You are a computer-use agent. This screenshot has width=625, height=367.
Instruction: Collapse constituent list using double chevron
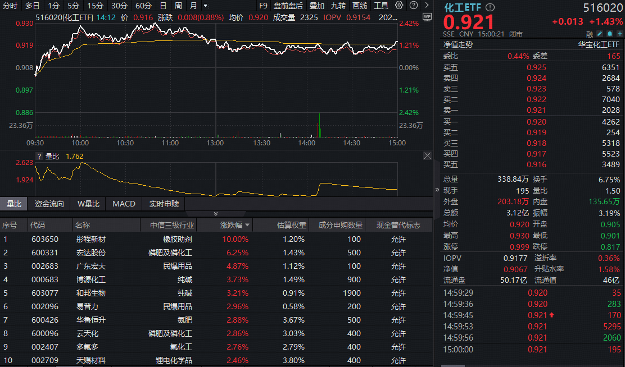point(216,214)
